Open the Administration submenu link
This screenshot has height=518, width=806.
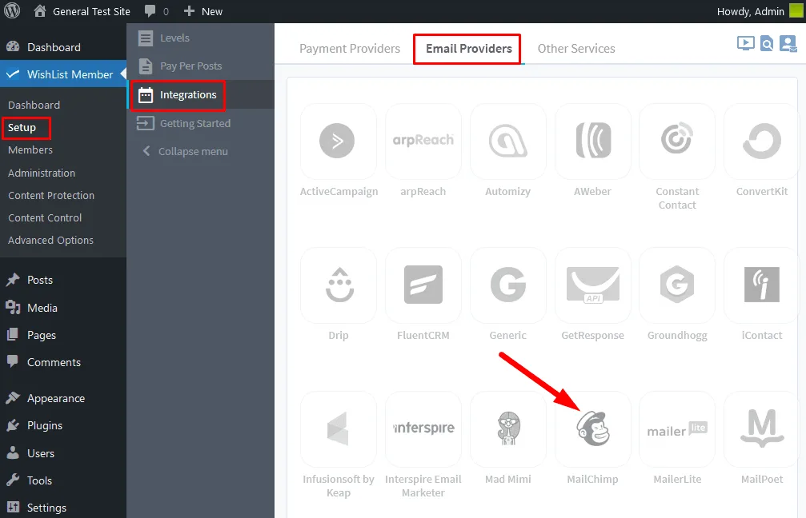click(x=42, y=173)
